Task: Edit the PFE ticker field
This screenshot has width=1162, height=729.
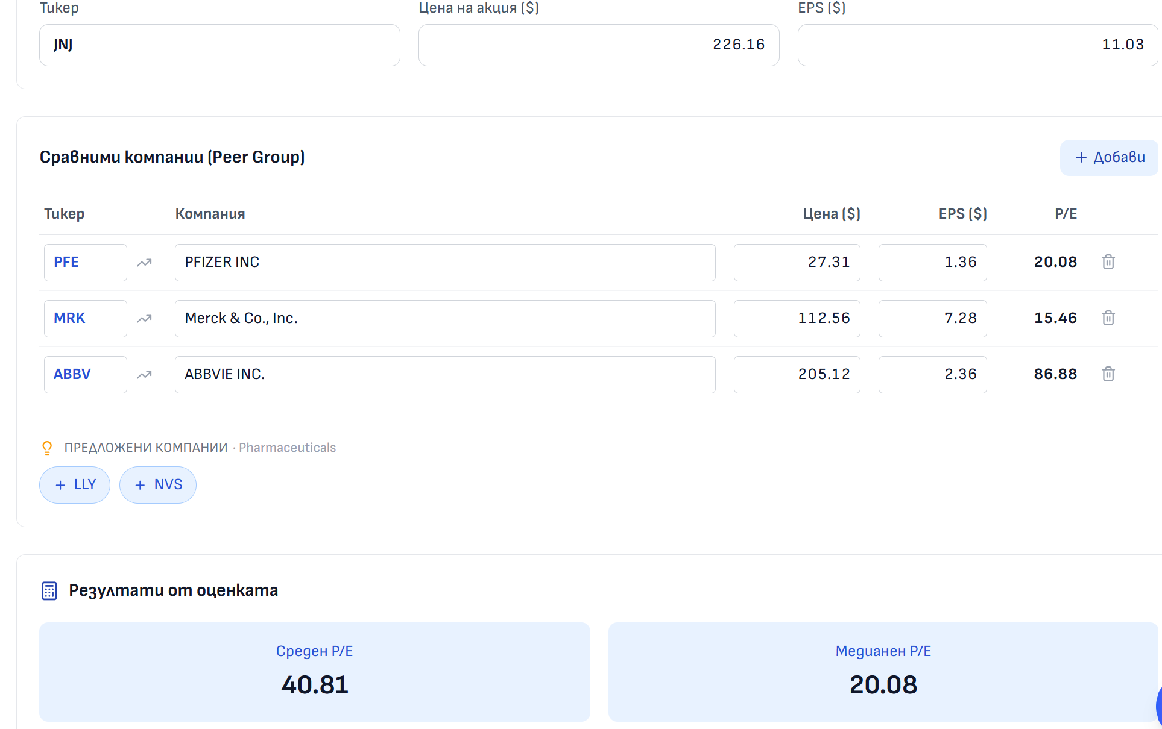Action: pyautogui.click(x=86, y=263)
